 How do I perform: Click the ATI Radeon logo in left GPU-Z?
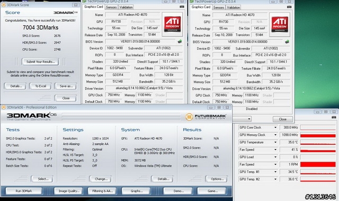point(172,24)
